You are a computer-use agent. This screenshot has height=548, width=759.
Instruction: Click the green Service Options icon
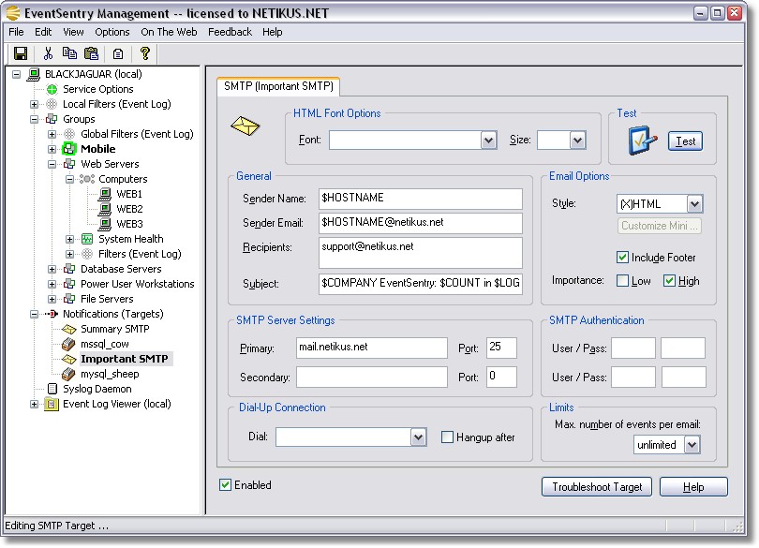pyautogui.click(x=52, y=89)
